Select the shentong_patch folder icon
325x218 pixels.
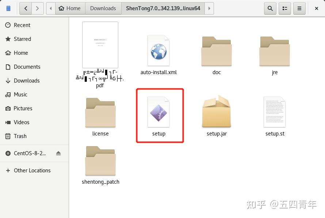click(100, 161)
